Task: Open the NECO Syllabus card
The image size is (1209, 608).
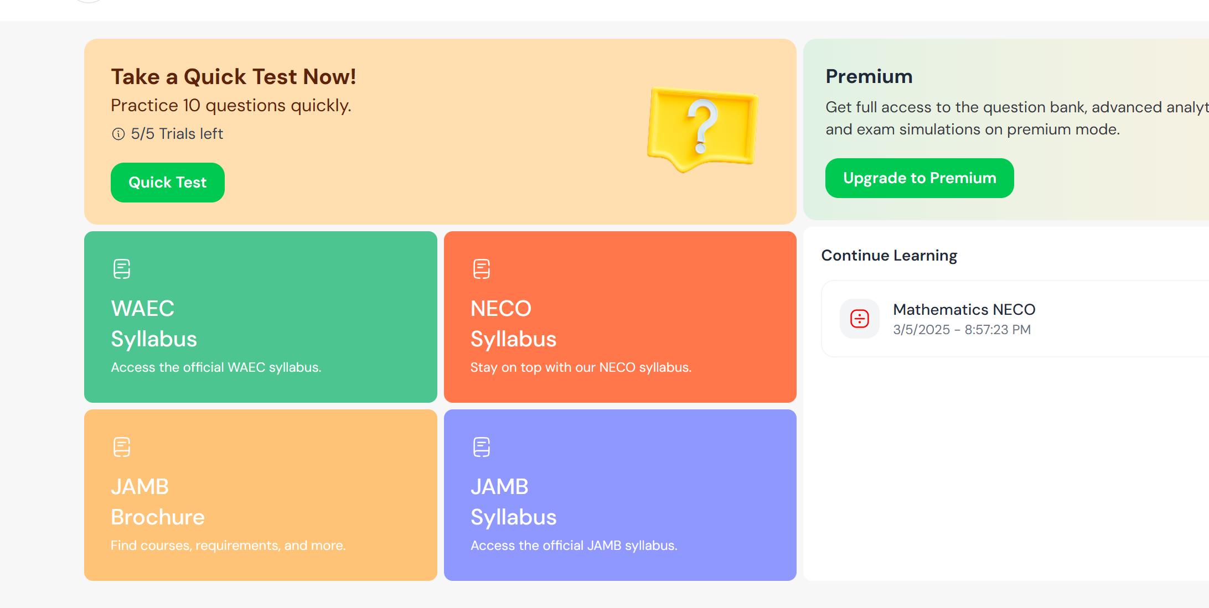Action: pos(619,316)
